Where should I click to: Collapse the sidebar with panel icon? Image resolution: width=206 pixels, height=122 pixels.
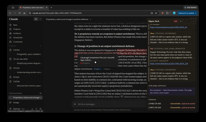40,109
